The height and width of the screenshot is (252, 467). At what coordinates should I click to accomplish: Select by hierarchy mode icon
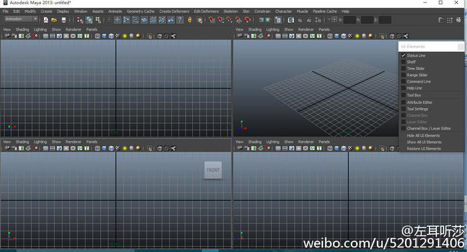[80, 20]
